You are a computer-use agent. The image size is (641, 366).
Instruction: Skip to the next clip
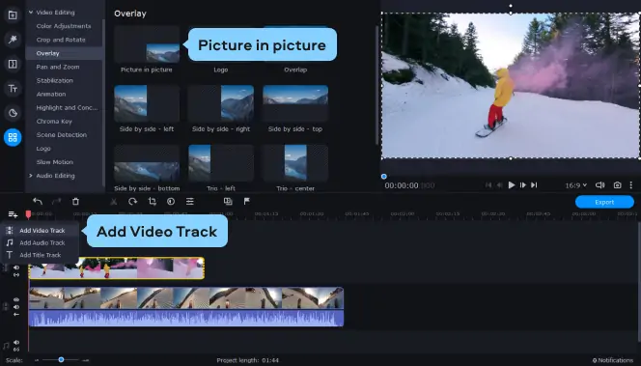[534, 185]
